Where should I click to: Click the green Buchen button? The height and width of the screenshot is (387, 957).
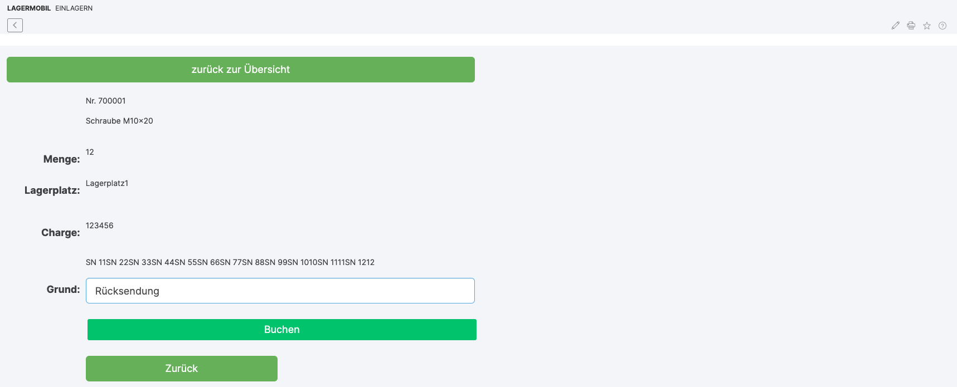[281, 330]
